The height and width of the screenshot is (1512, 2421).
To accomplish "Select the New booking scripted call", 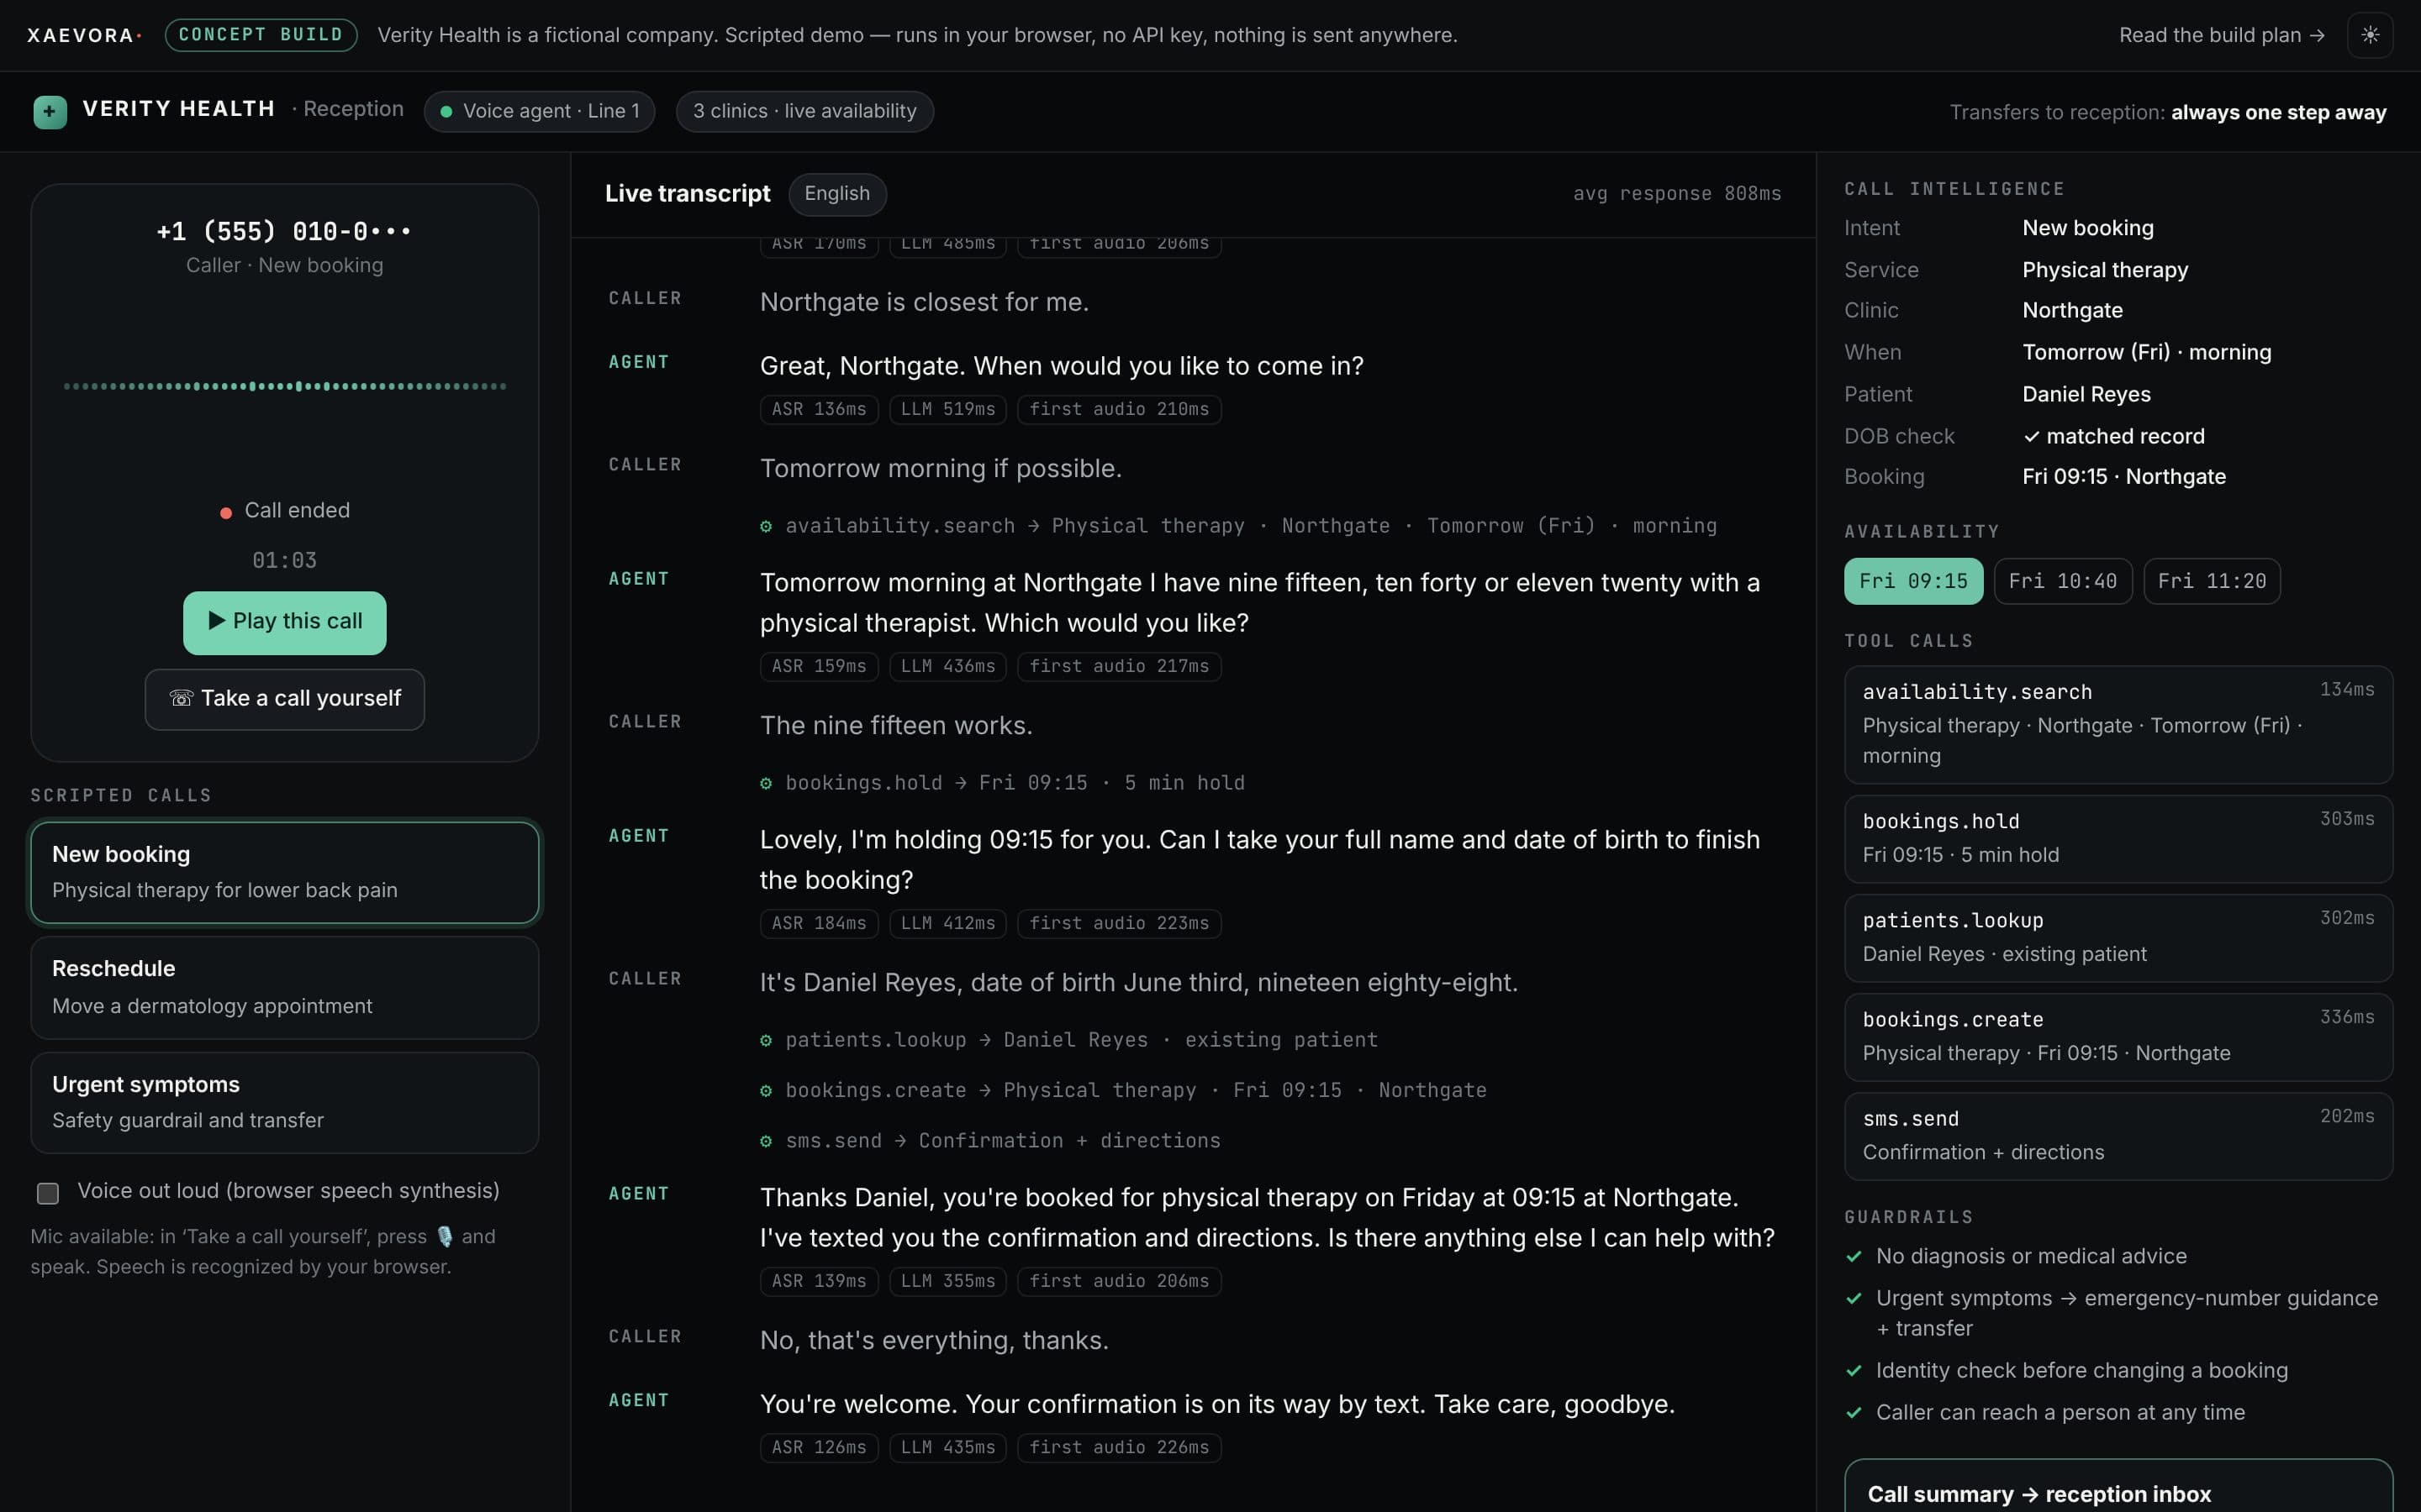I will 284,872.
